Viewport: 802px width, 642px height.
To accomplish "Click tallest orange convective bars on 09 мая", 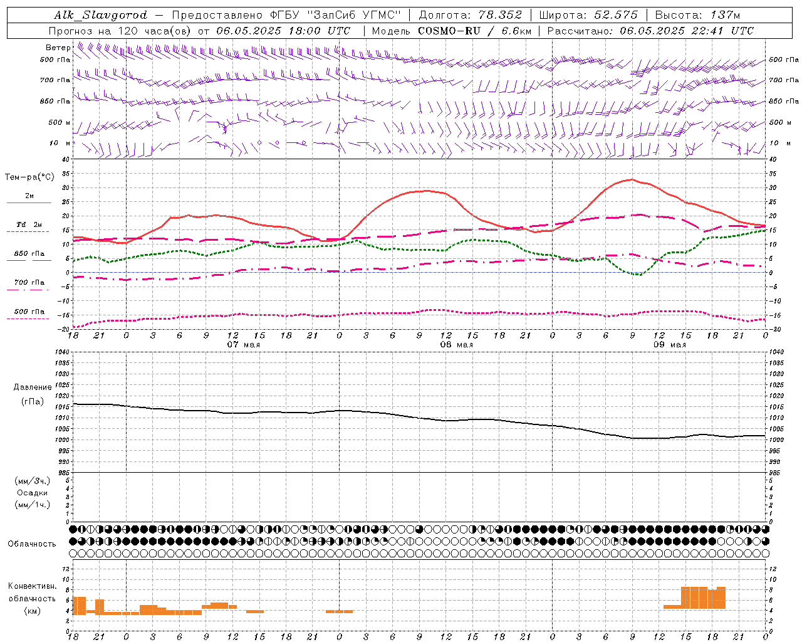I will (703, 597).
